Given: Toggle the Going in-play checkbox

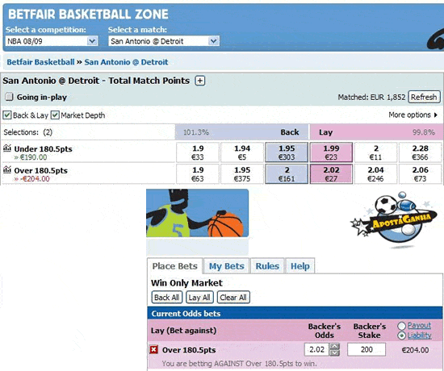Looking at the screenshot, I should pyautogui.click(x=9, y=97).
